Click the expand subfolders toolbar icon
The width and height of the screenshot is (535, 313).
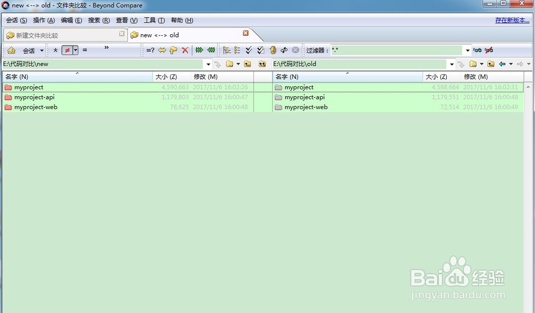[x=226, y=50]
